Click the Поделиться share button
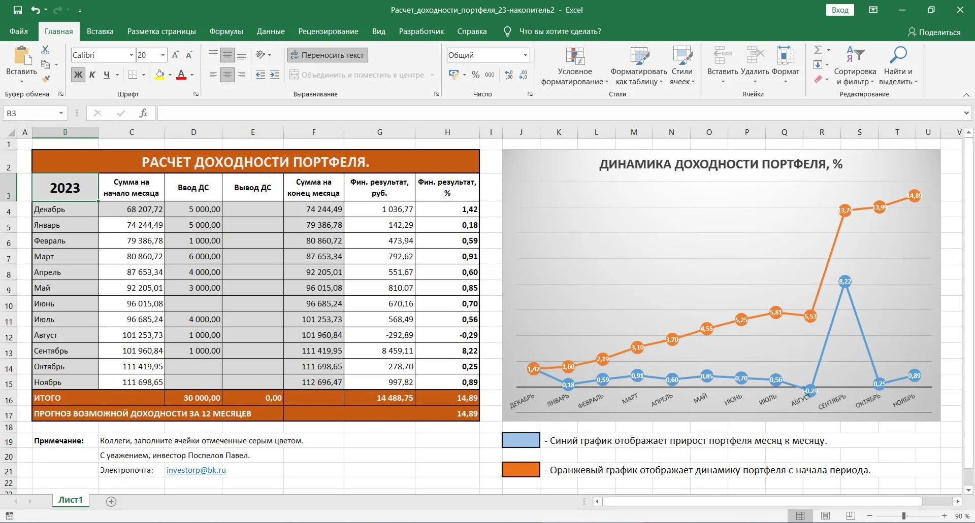The height and width of the screenshot is (523, 975). [x=934, y=32]
